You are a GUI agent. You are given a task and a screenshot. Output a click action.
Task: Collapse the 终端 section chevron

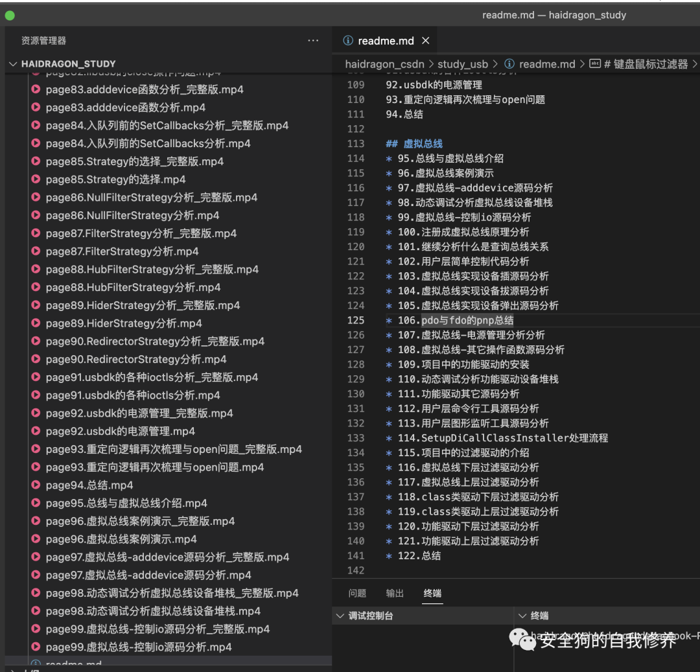click(x=522, y=616)
